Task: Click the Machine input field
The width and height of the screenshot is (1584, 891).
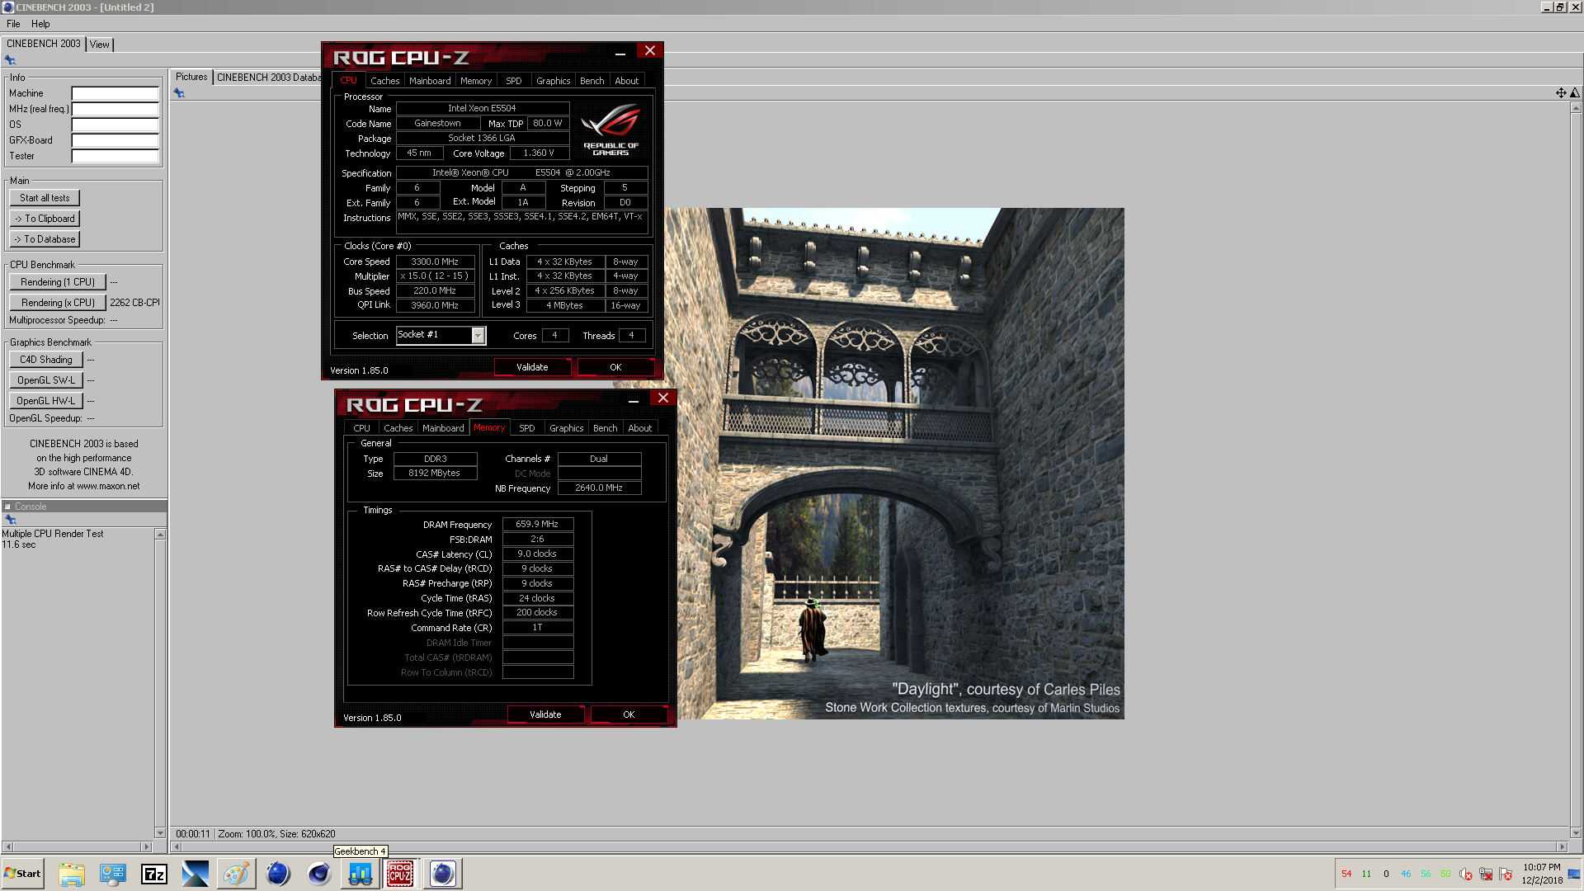Action: click(x=115, y=93)
